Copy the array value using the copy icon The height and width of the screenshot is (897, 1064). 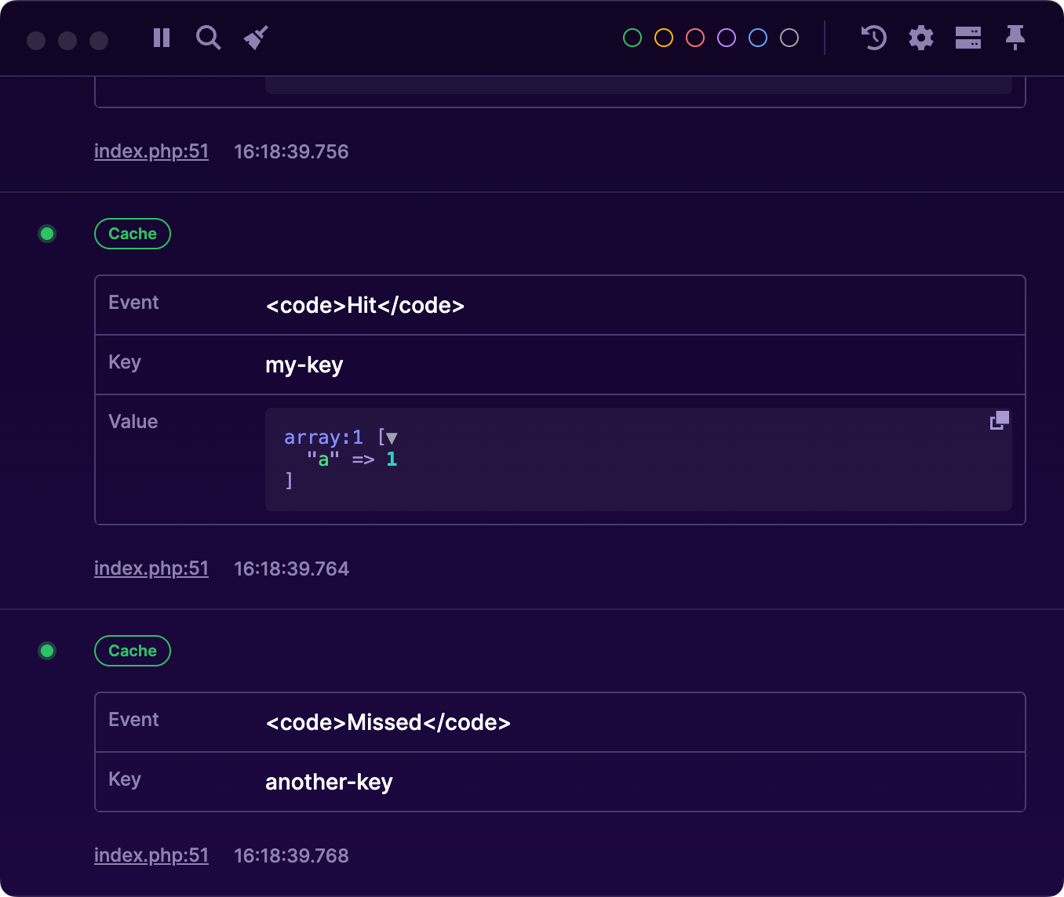click(x=998, y=420)
